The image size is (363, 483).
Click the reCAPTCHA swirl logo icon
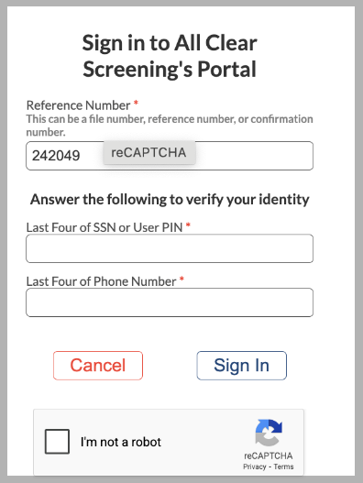(269, 433)
